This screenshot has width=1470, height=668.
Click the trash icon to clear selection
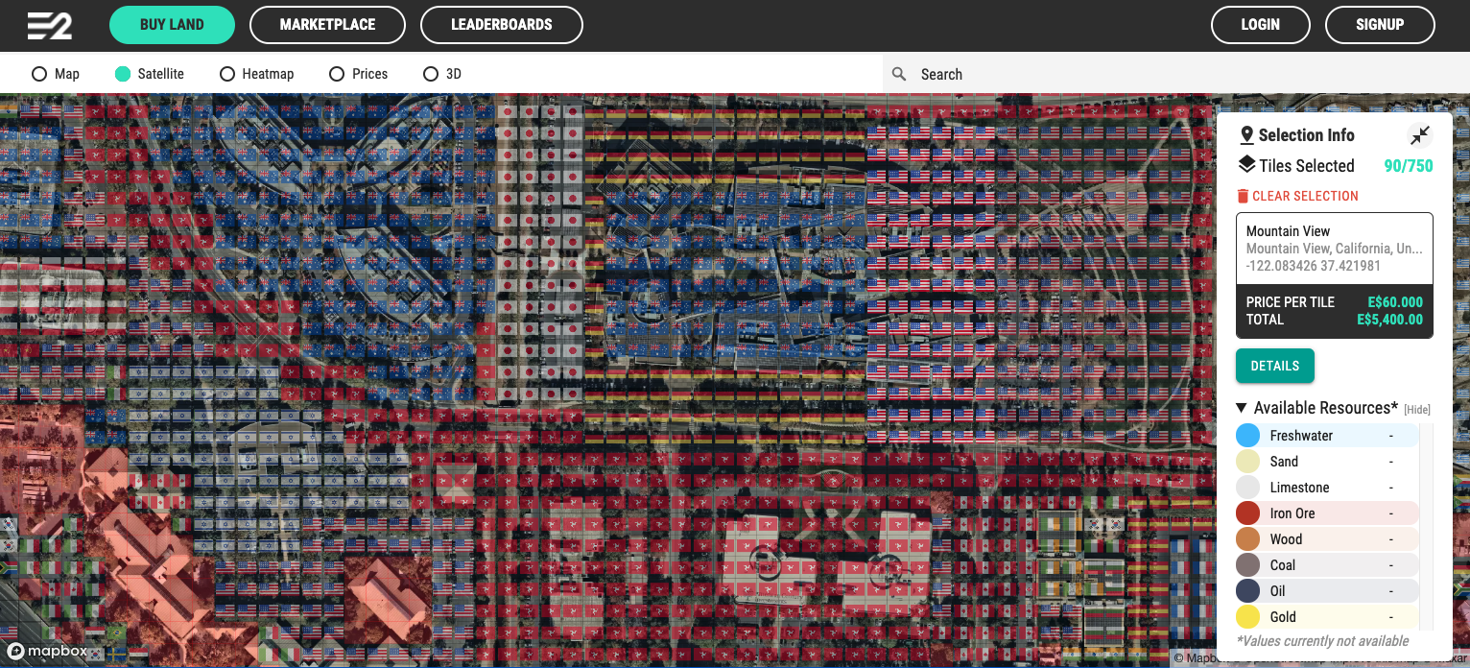coord(1244,195)
